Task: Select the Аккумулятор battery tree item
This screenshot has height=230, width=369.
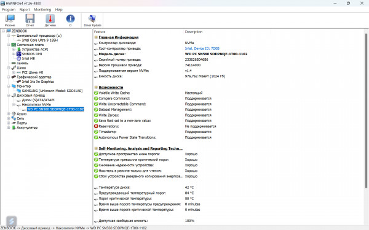Action: [27, 128]
